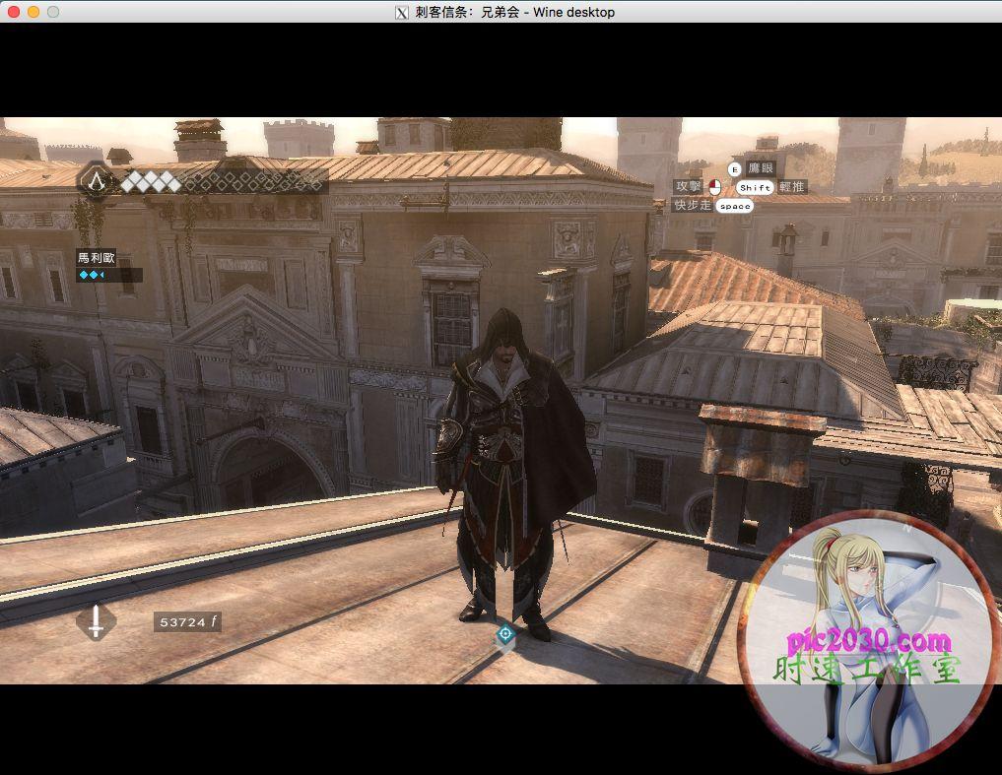Click the white health diamonds in the sync bar
The height and width of the screenshot is (775, 1002).
pyautogui.click(x=151, y=181)
